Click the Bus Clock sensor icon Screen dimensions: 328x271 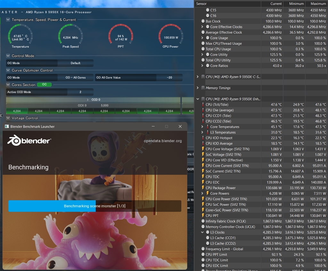pyautogui.click(x=203, y=21)
